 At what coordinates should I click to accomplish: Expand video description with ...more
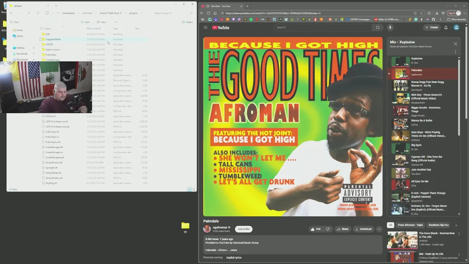pyautogui.click(x=233, y=250)
